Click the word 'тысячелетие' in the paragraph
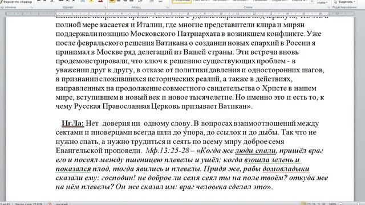Image resolution: width=365 pixels, height=205 pixels. click(x=211, y=97)
